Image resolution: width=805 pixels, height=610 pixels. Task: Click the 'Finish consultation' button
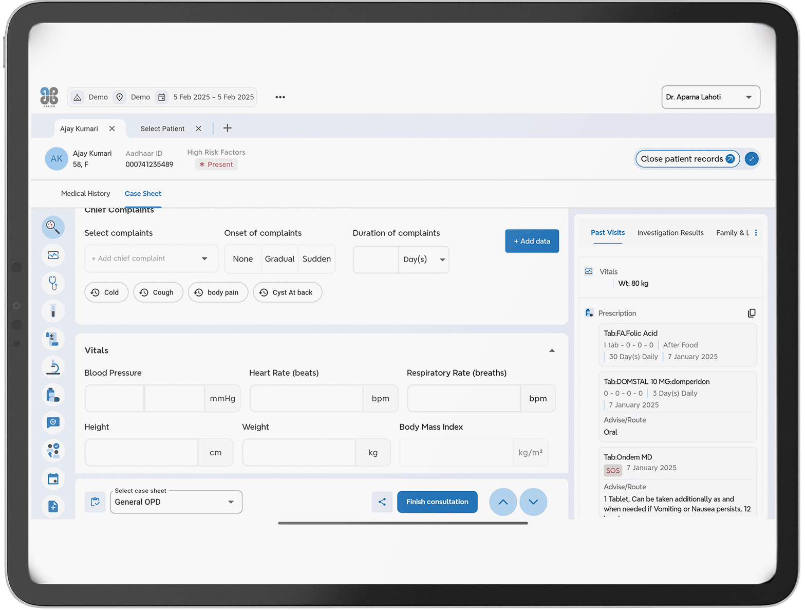(x=437, y=502)
